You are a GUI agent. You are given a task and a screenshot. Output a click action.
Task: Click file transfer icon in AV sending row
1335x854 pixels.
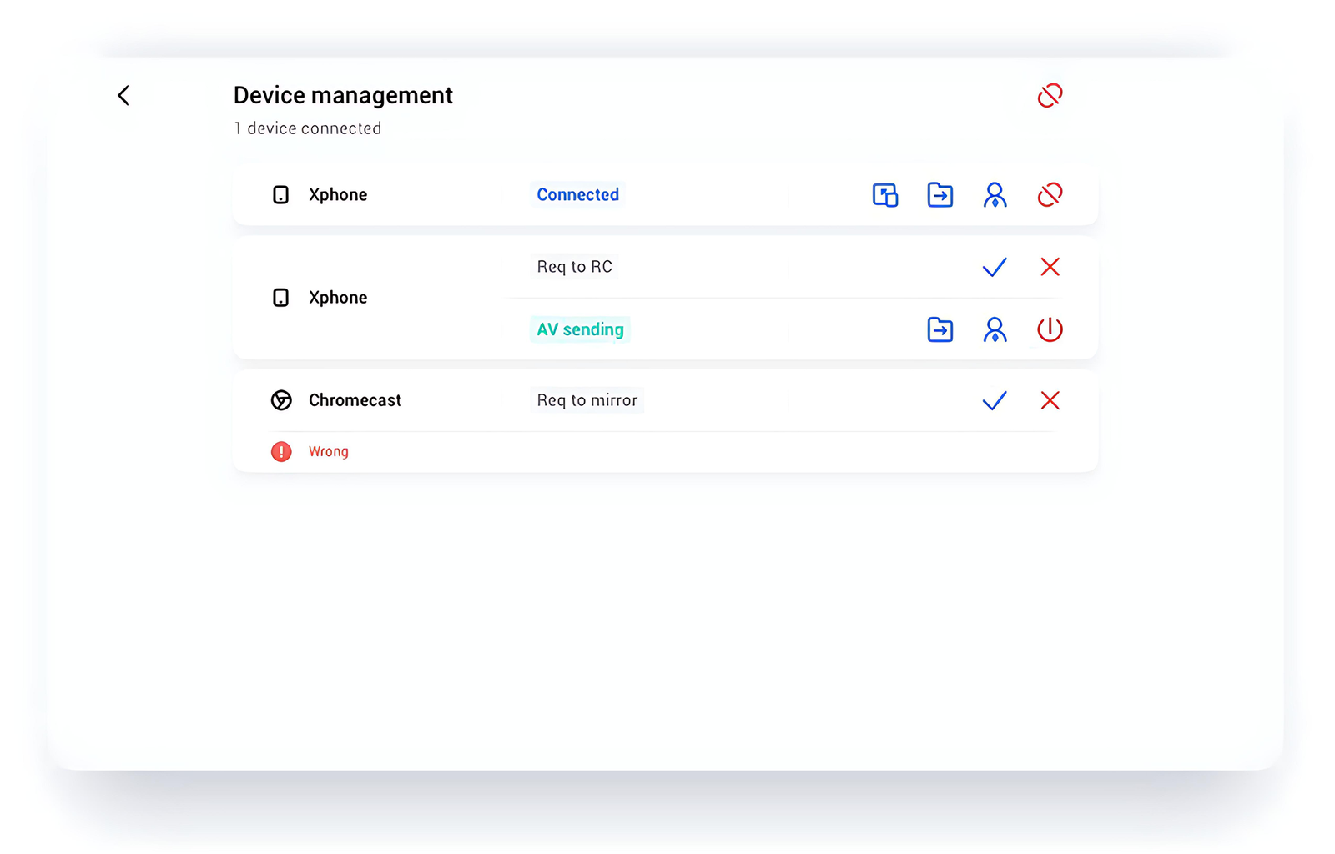point(940,329)
